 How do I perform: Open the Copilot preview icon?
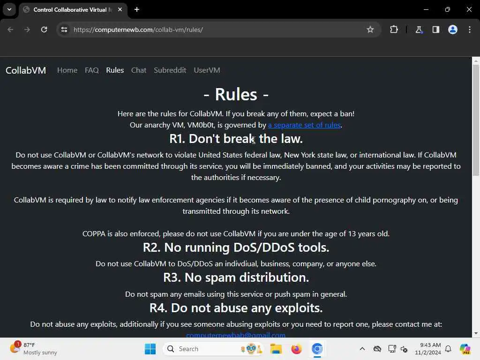coord(465,349)
